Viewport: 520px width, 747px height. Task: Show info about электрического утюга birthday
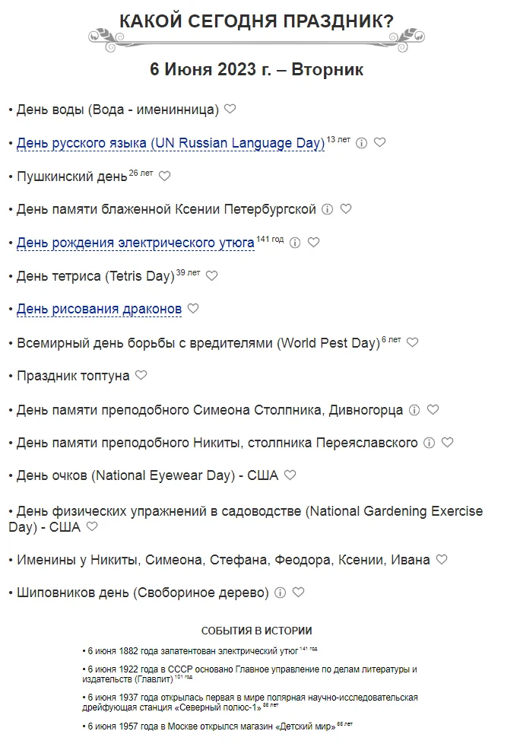pos(295,243)
